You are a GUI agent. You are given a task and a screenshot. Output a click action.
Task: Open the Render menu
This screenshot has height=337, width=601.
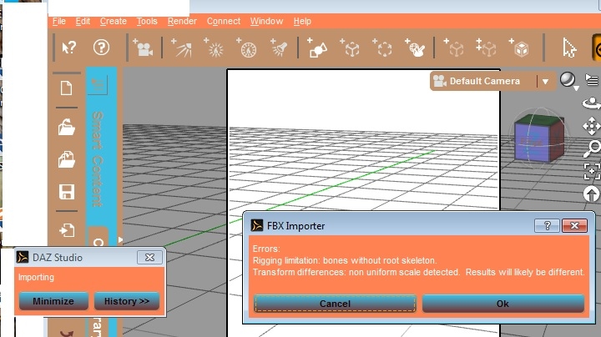[182, 22]
